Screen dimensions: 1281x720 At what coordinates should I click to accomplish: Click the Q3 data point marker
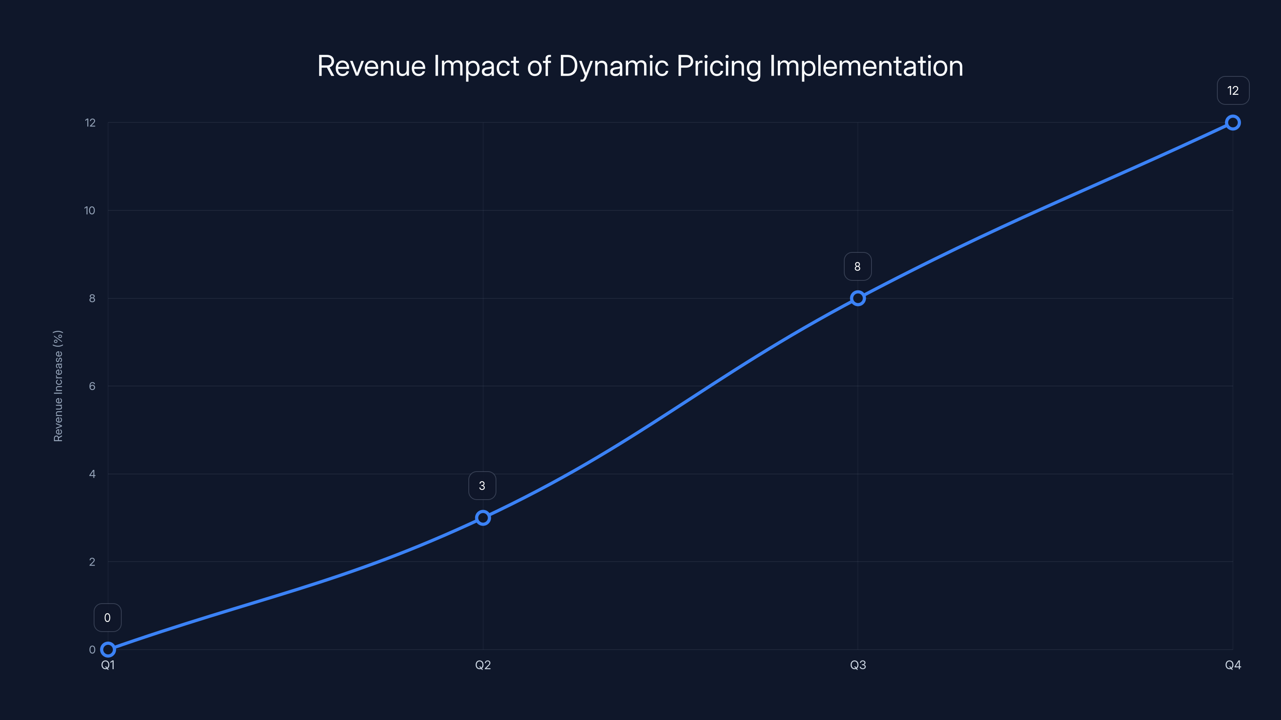pos(858,298)
